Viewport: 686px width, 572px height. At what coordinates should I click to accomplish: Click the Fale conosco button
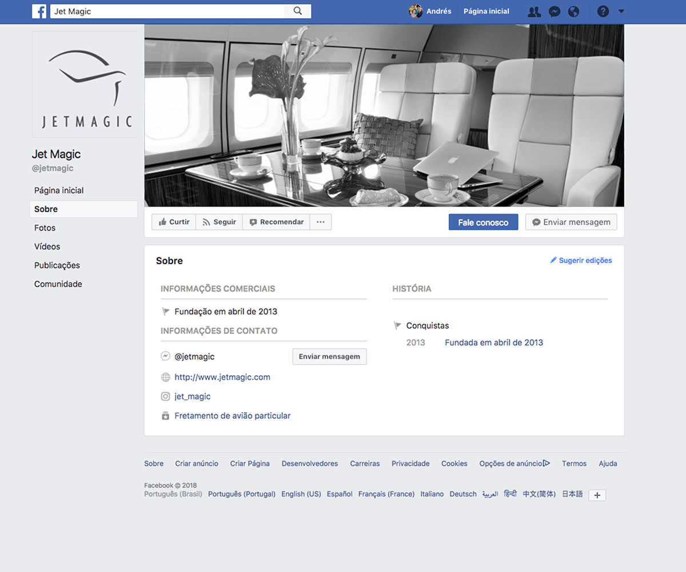(x=483, y=222)
